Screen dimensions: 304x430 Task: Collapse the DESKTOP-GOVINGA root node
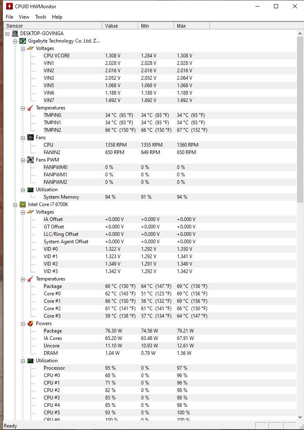tap(7, 33)
